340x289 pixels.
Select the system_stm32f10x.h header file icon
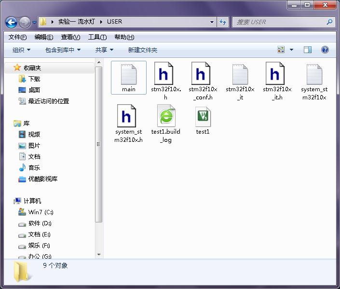[x=126, y=116]
